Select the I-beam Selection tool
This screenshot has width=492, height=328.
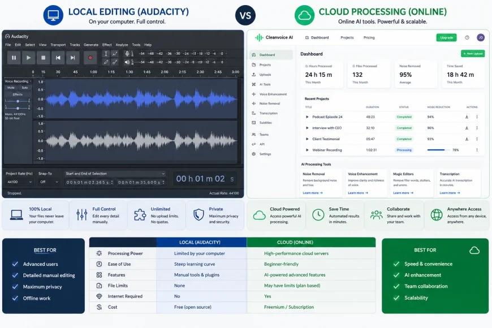point(106,54)
